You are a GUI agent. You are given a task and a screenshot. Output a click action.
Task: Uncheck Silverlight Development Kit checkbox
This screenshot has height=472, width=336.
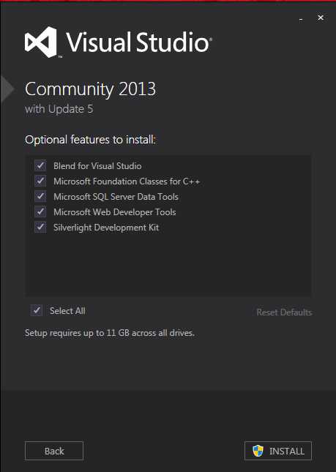coord(40,227)
